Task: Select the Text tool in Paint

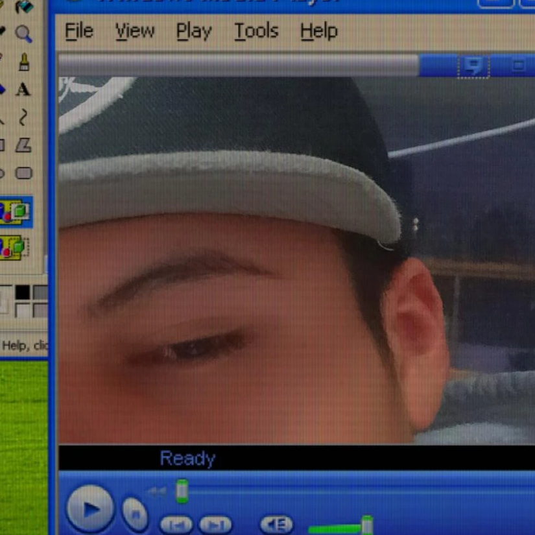Action: [23, 89]
